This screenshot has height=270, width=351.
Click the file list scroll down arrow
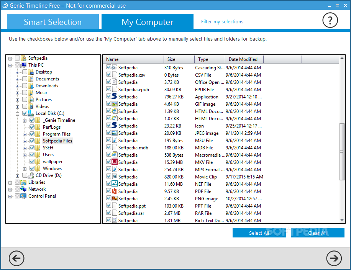click(342, 220)
